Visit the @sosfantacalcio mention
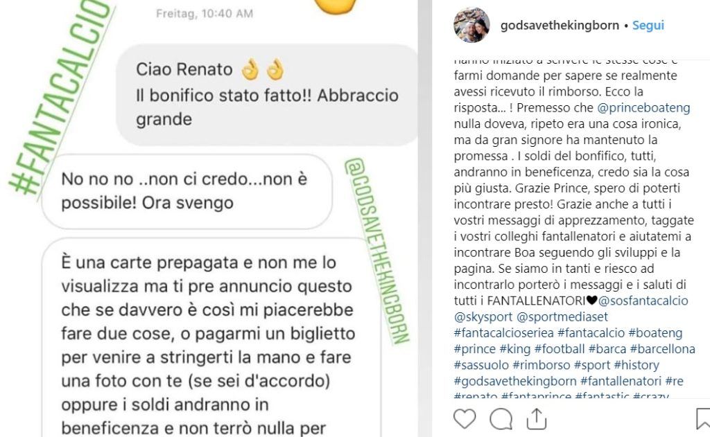 click(643, 301)
